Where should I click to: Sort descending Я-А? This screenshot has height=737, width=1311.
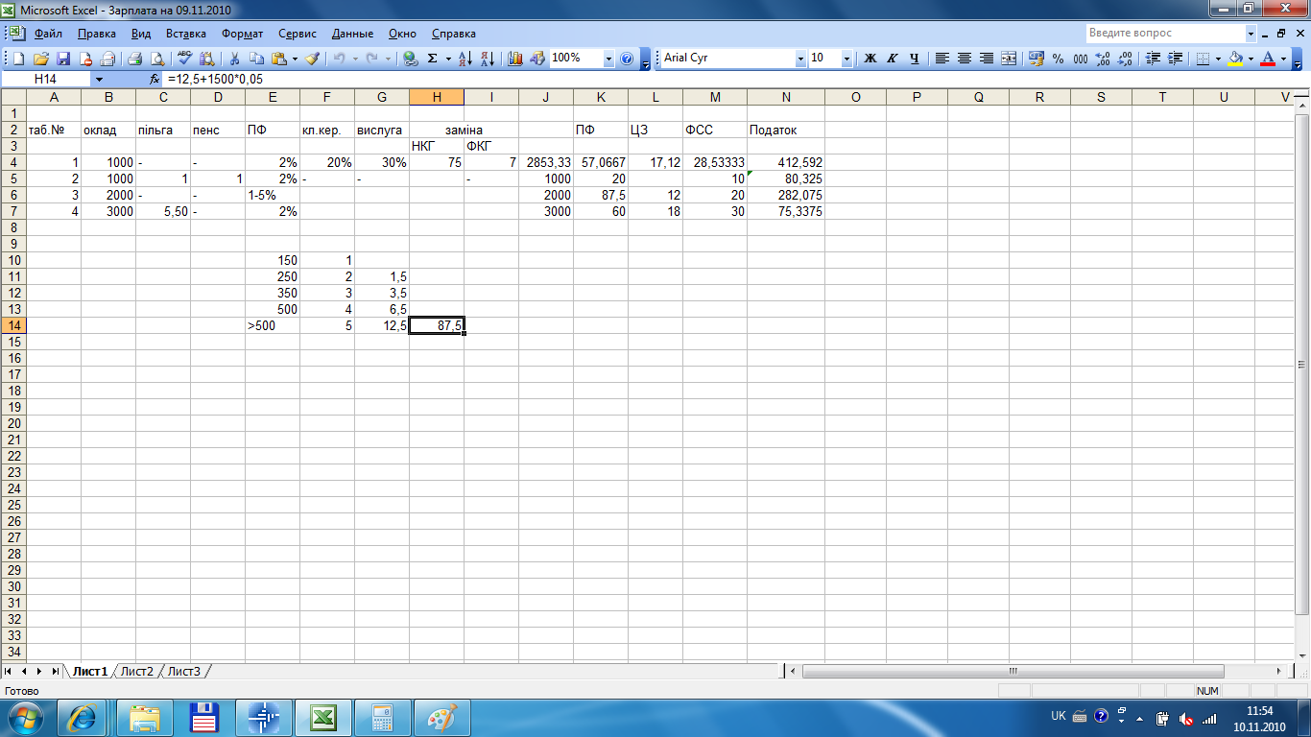(x=488, y=59)
